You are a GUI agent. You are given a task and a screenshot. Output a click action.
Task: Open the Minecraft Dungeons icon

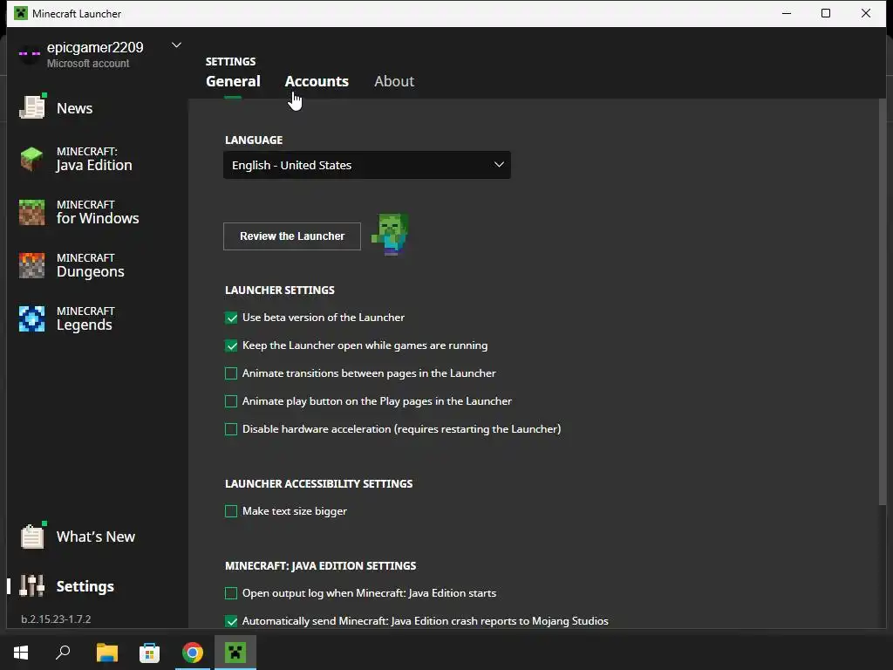pos(32,265)
